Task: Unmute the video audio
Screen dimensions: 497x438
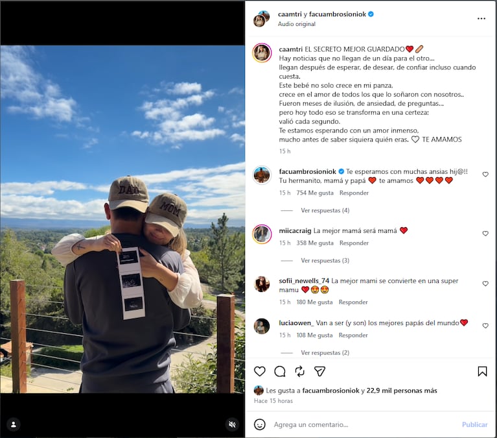Action: point(232,424)
